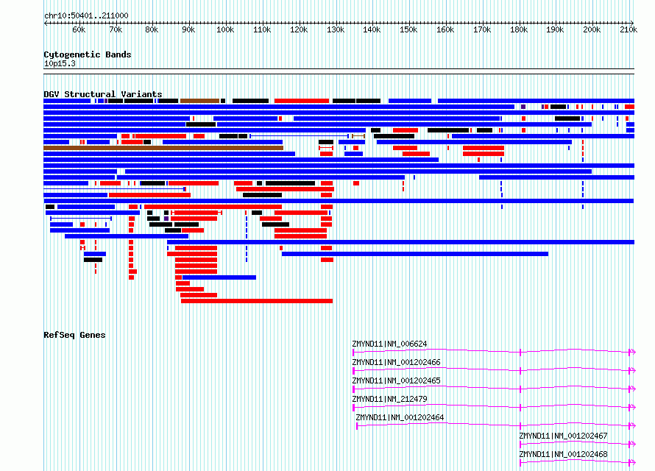655x471 pixels.
Task: Click the 100k ruler tick label
Action: pyautogui.click(x=225, y=29)
